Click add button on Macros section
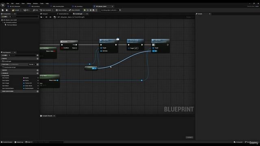260x146 pixels. (37, 70)
